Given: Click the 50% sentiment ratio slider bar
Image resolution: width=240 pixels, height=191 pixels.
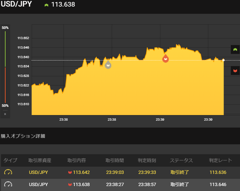Looking at the screenshot, I should (x=5, y=66).
